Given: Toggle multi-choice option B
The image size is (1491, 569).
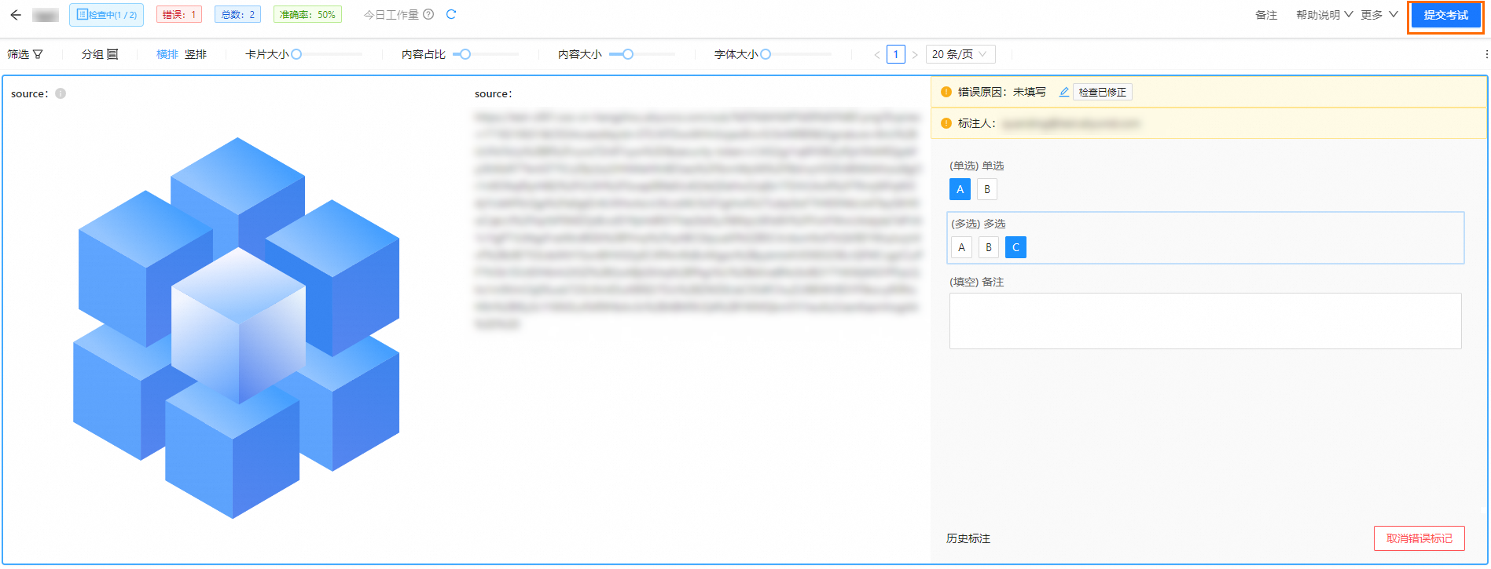Looking at the screenshot, I should [x=989, y=247].
